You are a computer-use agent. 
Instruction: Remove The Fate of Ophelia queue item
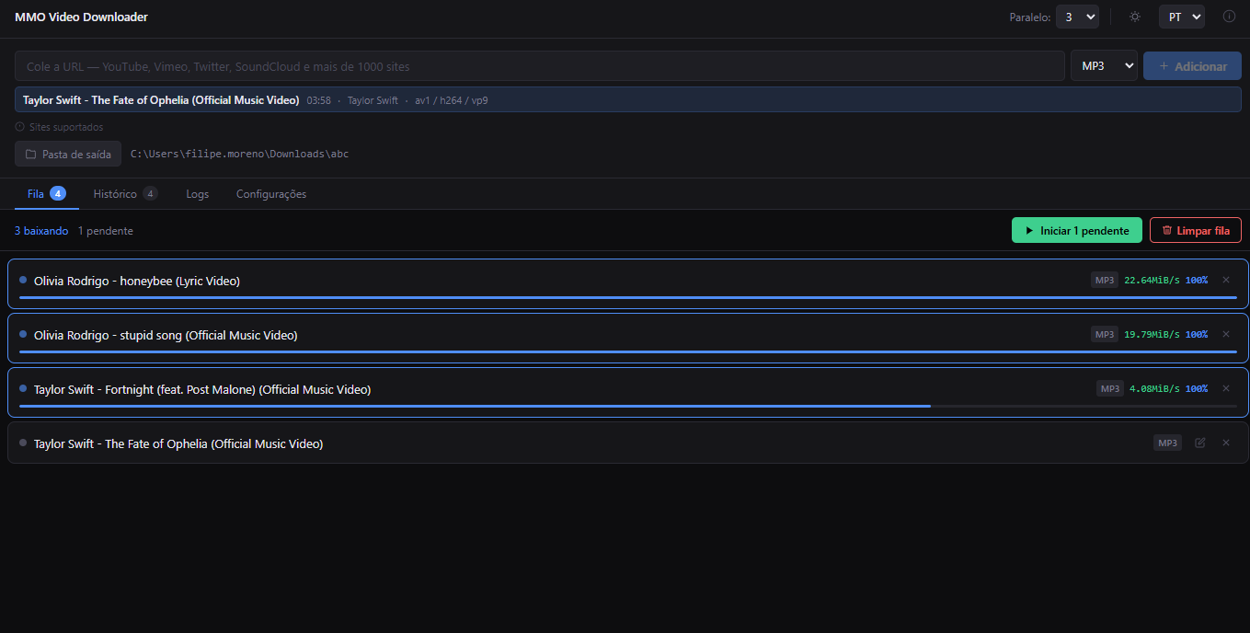(x=1225, y=443)
